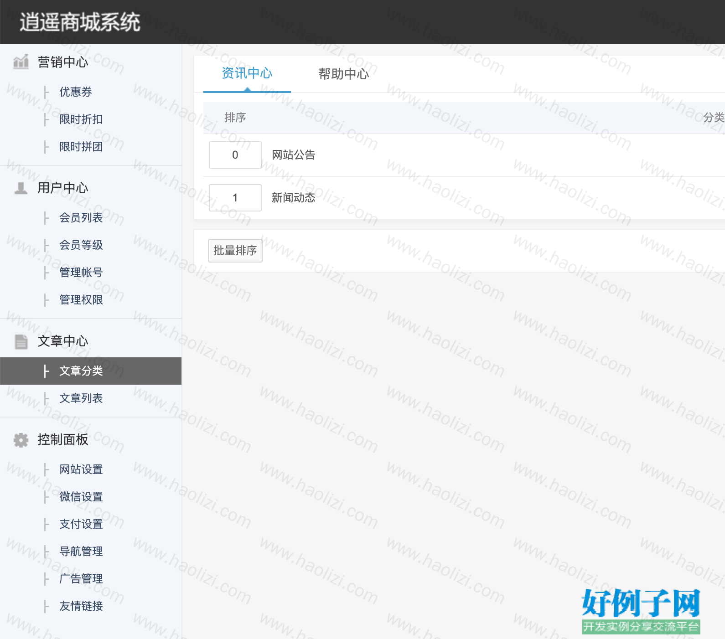Switch to the 帮助中心 tab

[x=344, y=74]
